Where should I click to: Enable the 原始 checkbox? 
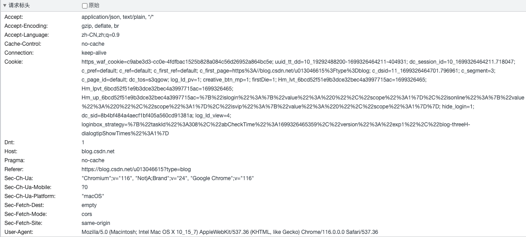pos(85,6)
